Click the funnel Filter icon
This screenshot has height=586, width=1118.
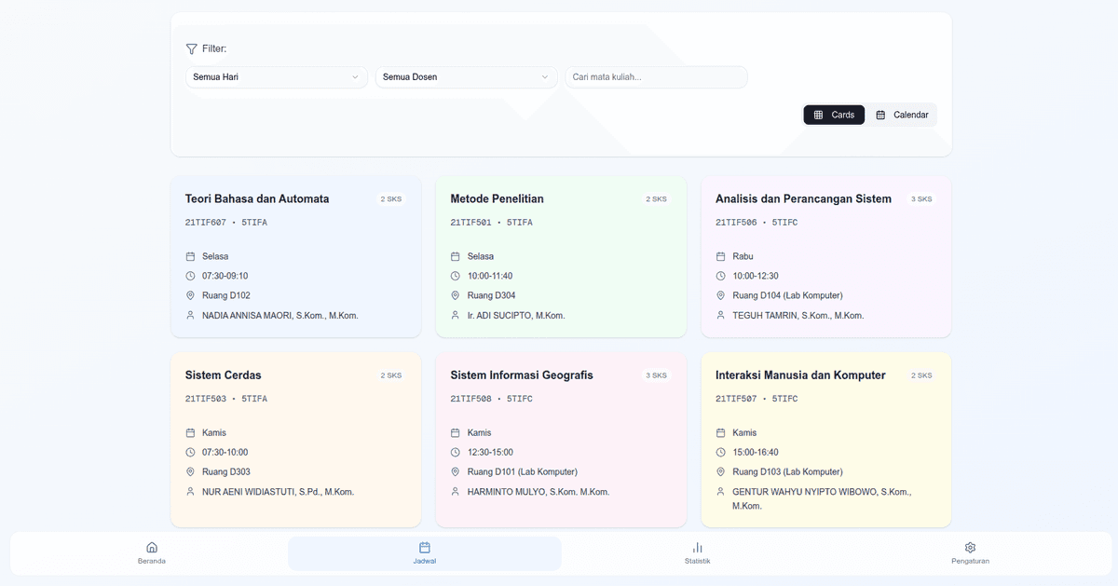[191, 48]
